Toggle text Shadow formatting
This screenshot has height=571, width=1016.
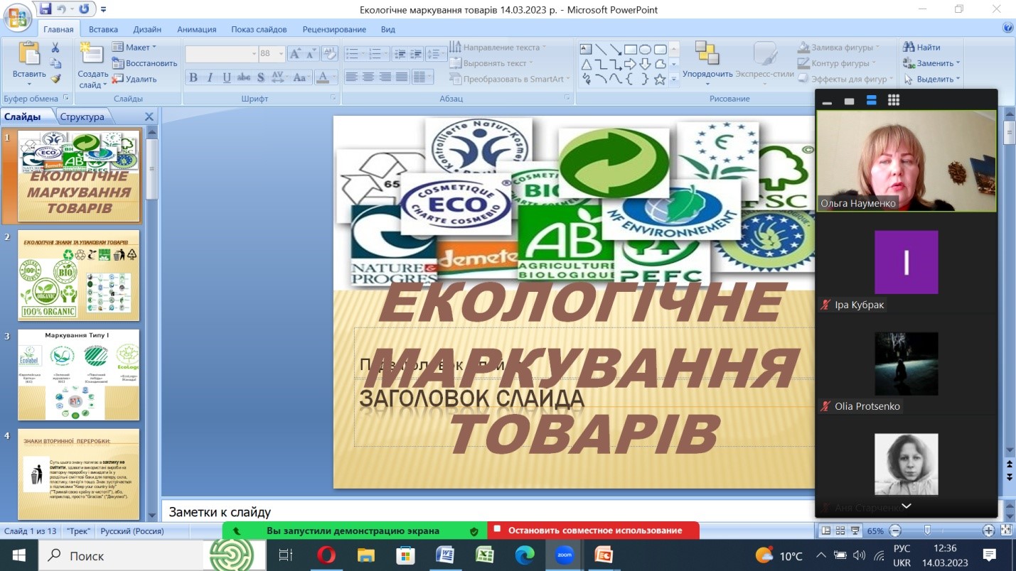point(261,77)
